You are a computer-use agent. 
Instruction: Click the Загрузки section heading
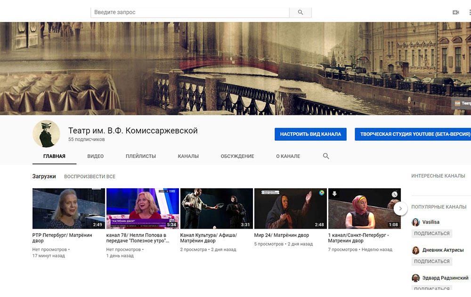(44, 177)
